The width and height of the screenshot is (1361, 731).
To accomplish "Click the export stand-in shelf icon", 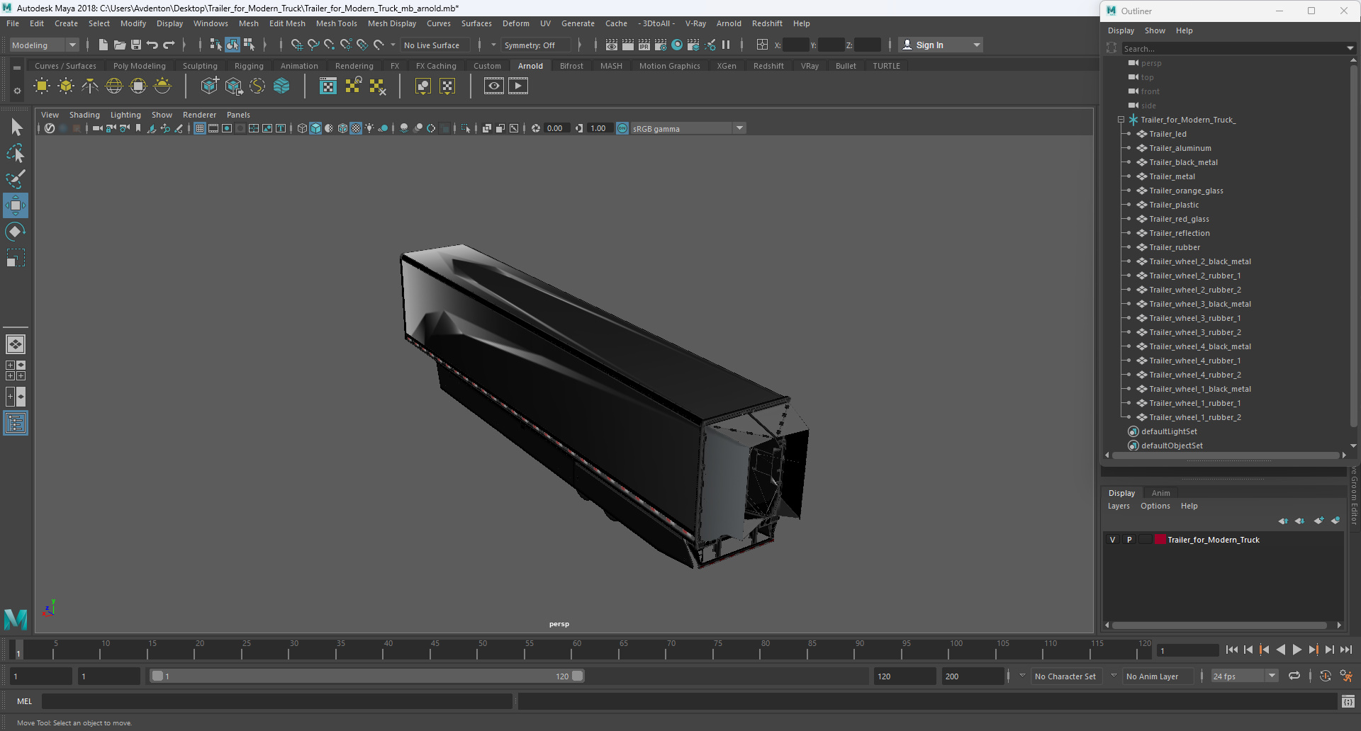I will click(233, 86).
